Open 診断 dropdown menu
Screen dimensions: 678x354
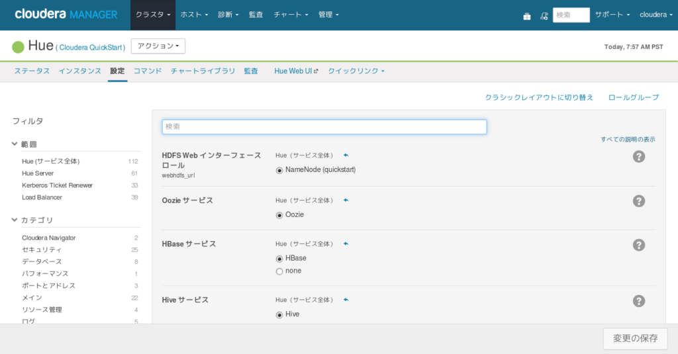pos(228,15)
